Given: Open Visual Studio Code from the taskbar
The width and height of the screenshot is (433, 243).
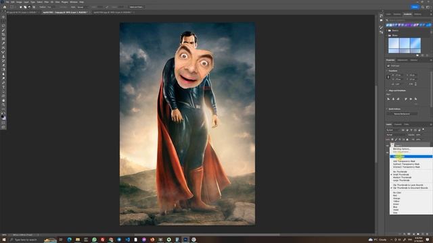Looking at the screenshot, I should [127, 240].
